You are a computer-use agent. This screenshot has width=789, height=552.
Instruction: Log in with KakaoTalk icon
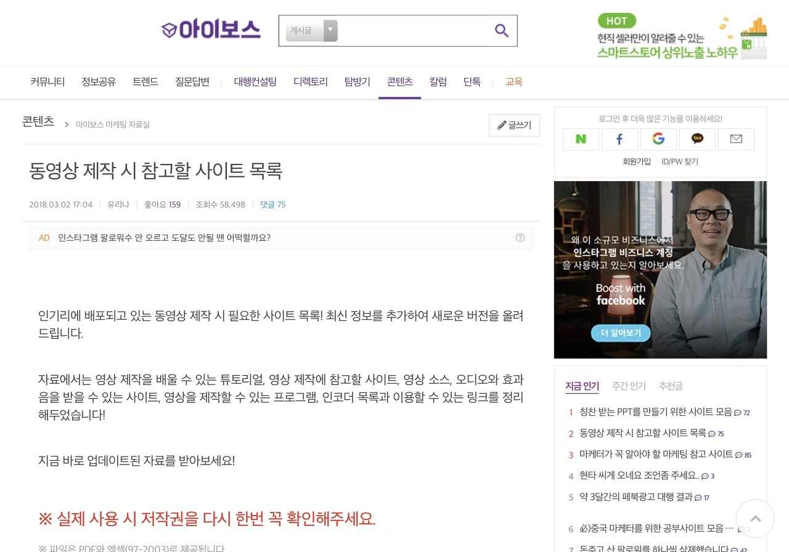click(697, 139)
